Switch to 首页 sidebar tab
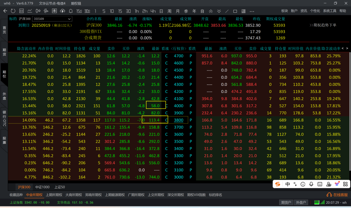 pyautogui.click(x=4, y=30)
